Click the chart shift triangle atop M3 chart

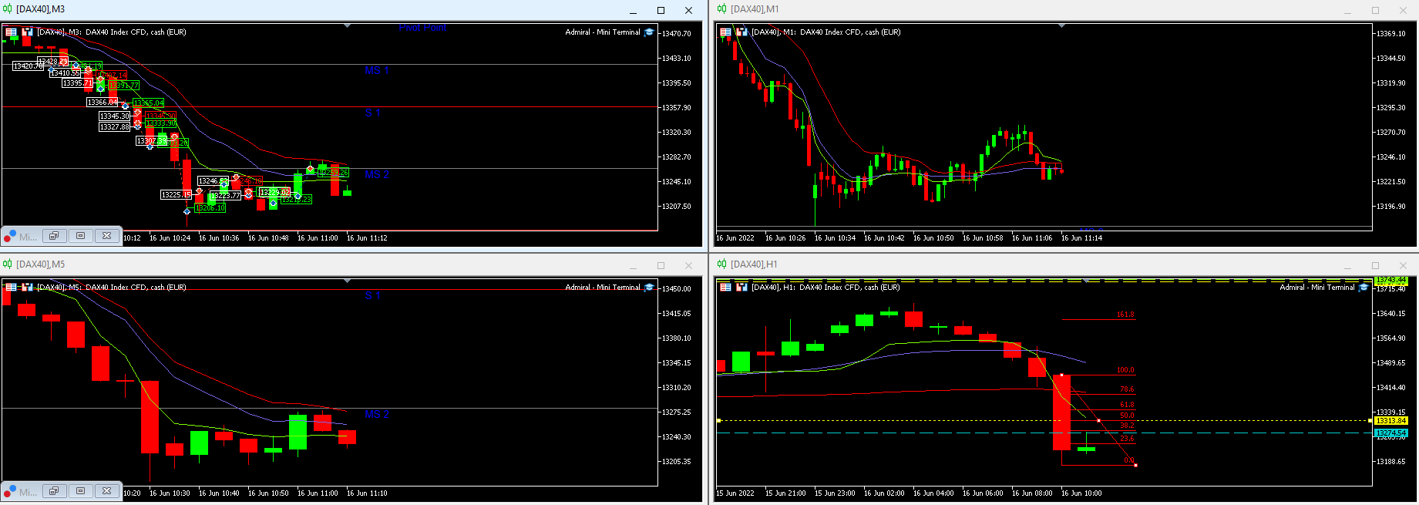(x=348, y=26)
